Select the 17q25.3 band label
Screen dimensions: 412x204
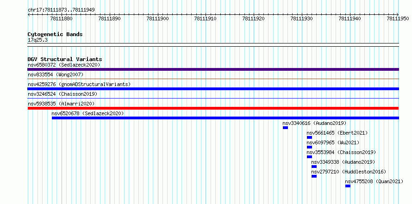coord(37,40)
